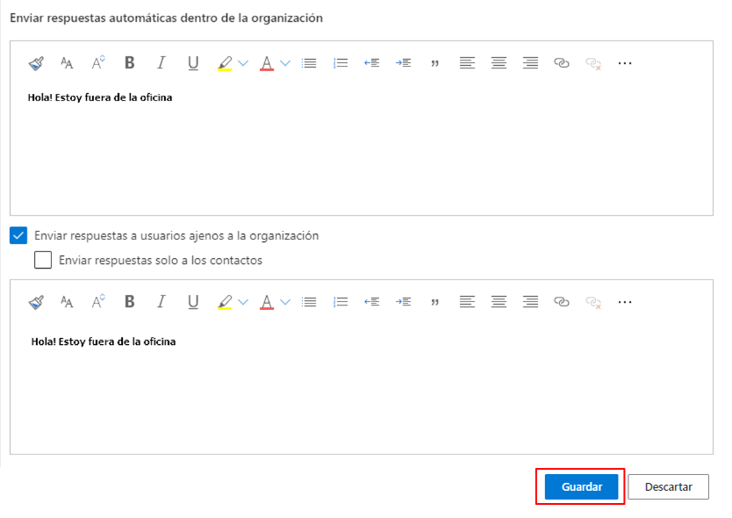The image size is (732, 518).
Task: Center text in internal reply toolbar
Action: pos(499,63)
